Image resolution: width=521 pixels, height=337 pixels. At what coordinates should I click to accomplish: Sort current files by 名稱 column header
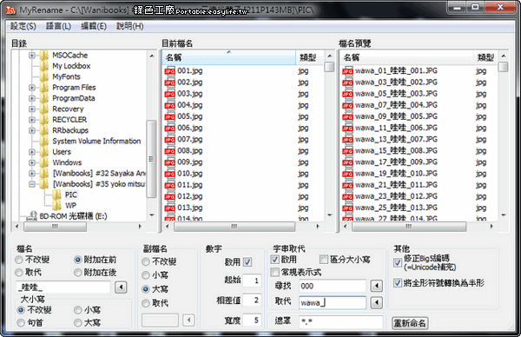[x=228, y=57]
